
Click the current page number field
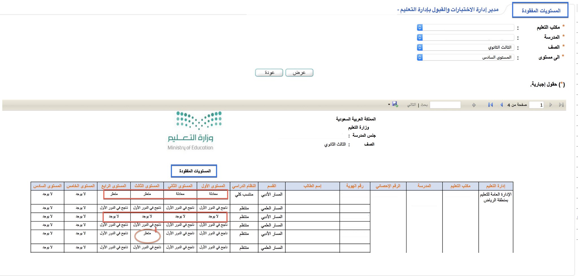(537, 105)
